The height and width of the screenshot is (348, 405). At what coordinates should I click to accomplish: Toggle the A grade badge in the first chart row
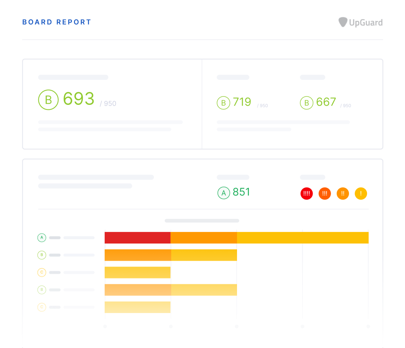41,237
